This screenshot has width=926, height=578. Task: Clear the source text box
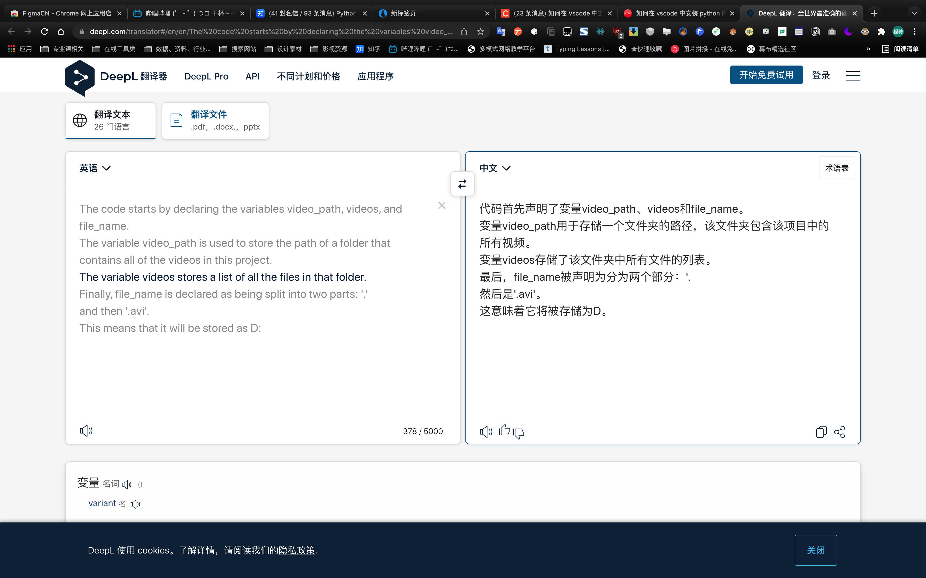coord(442,206)
